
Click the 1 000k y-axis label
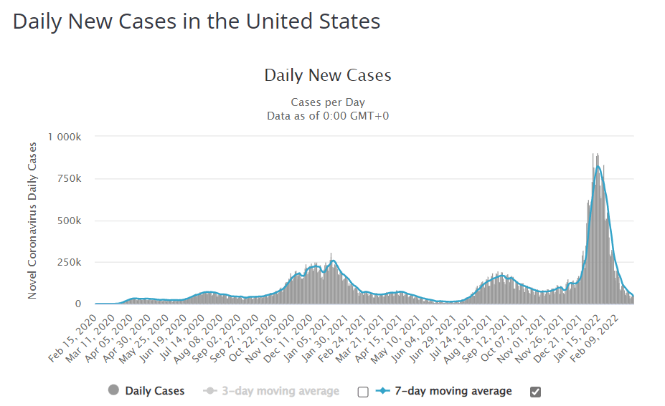[68, 137]
